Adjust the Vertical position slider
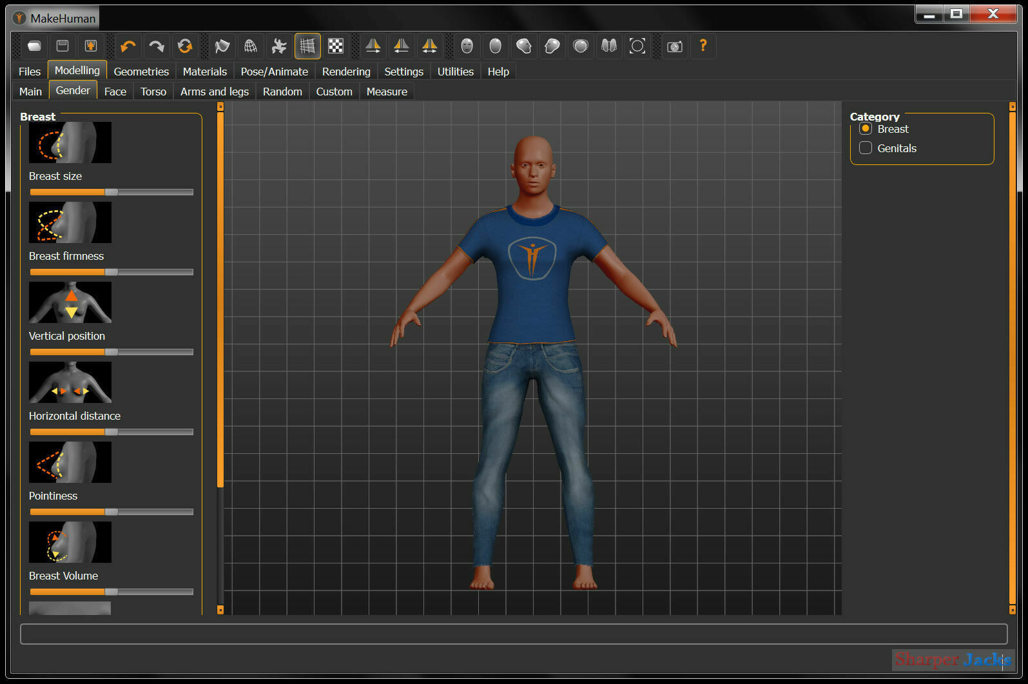The width and height of the screenshot is (1028, 684). point(112,352)
